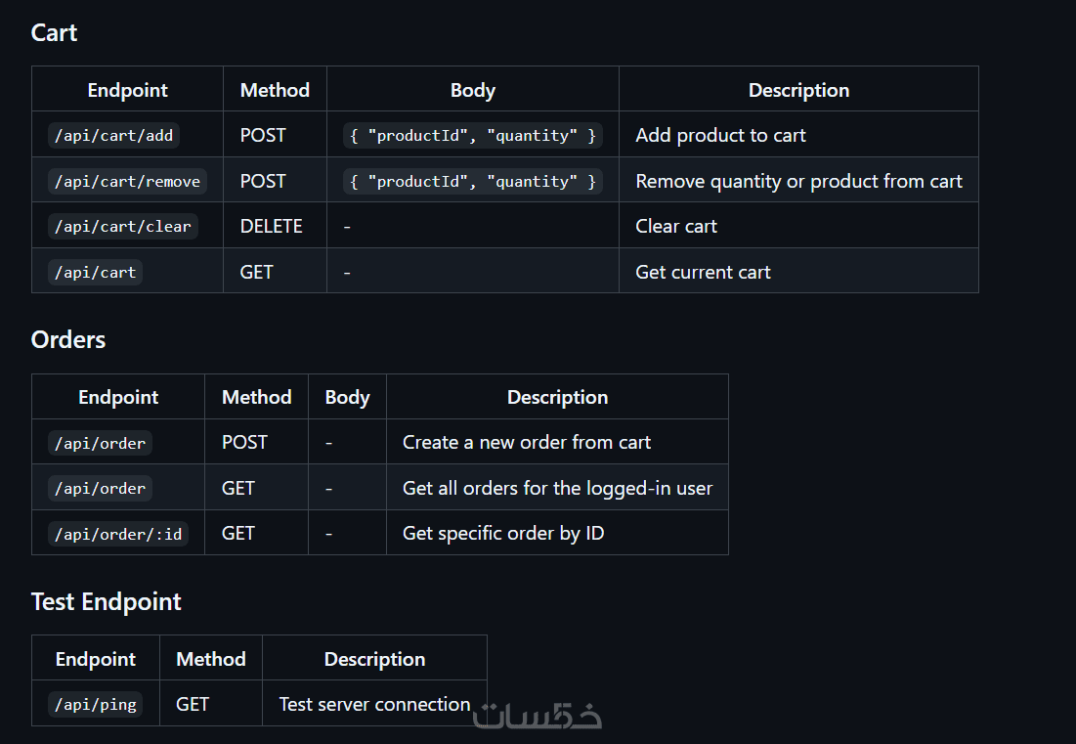1076x744 pixels.
Task: Click the Orders section heading
Action: (x=68, y=339)
